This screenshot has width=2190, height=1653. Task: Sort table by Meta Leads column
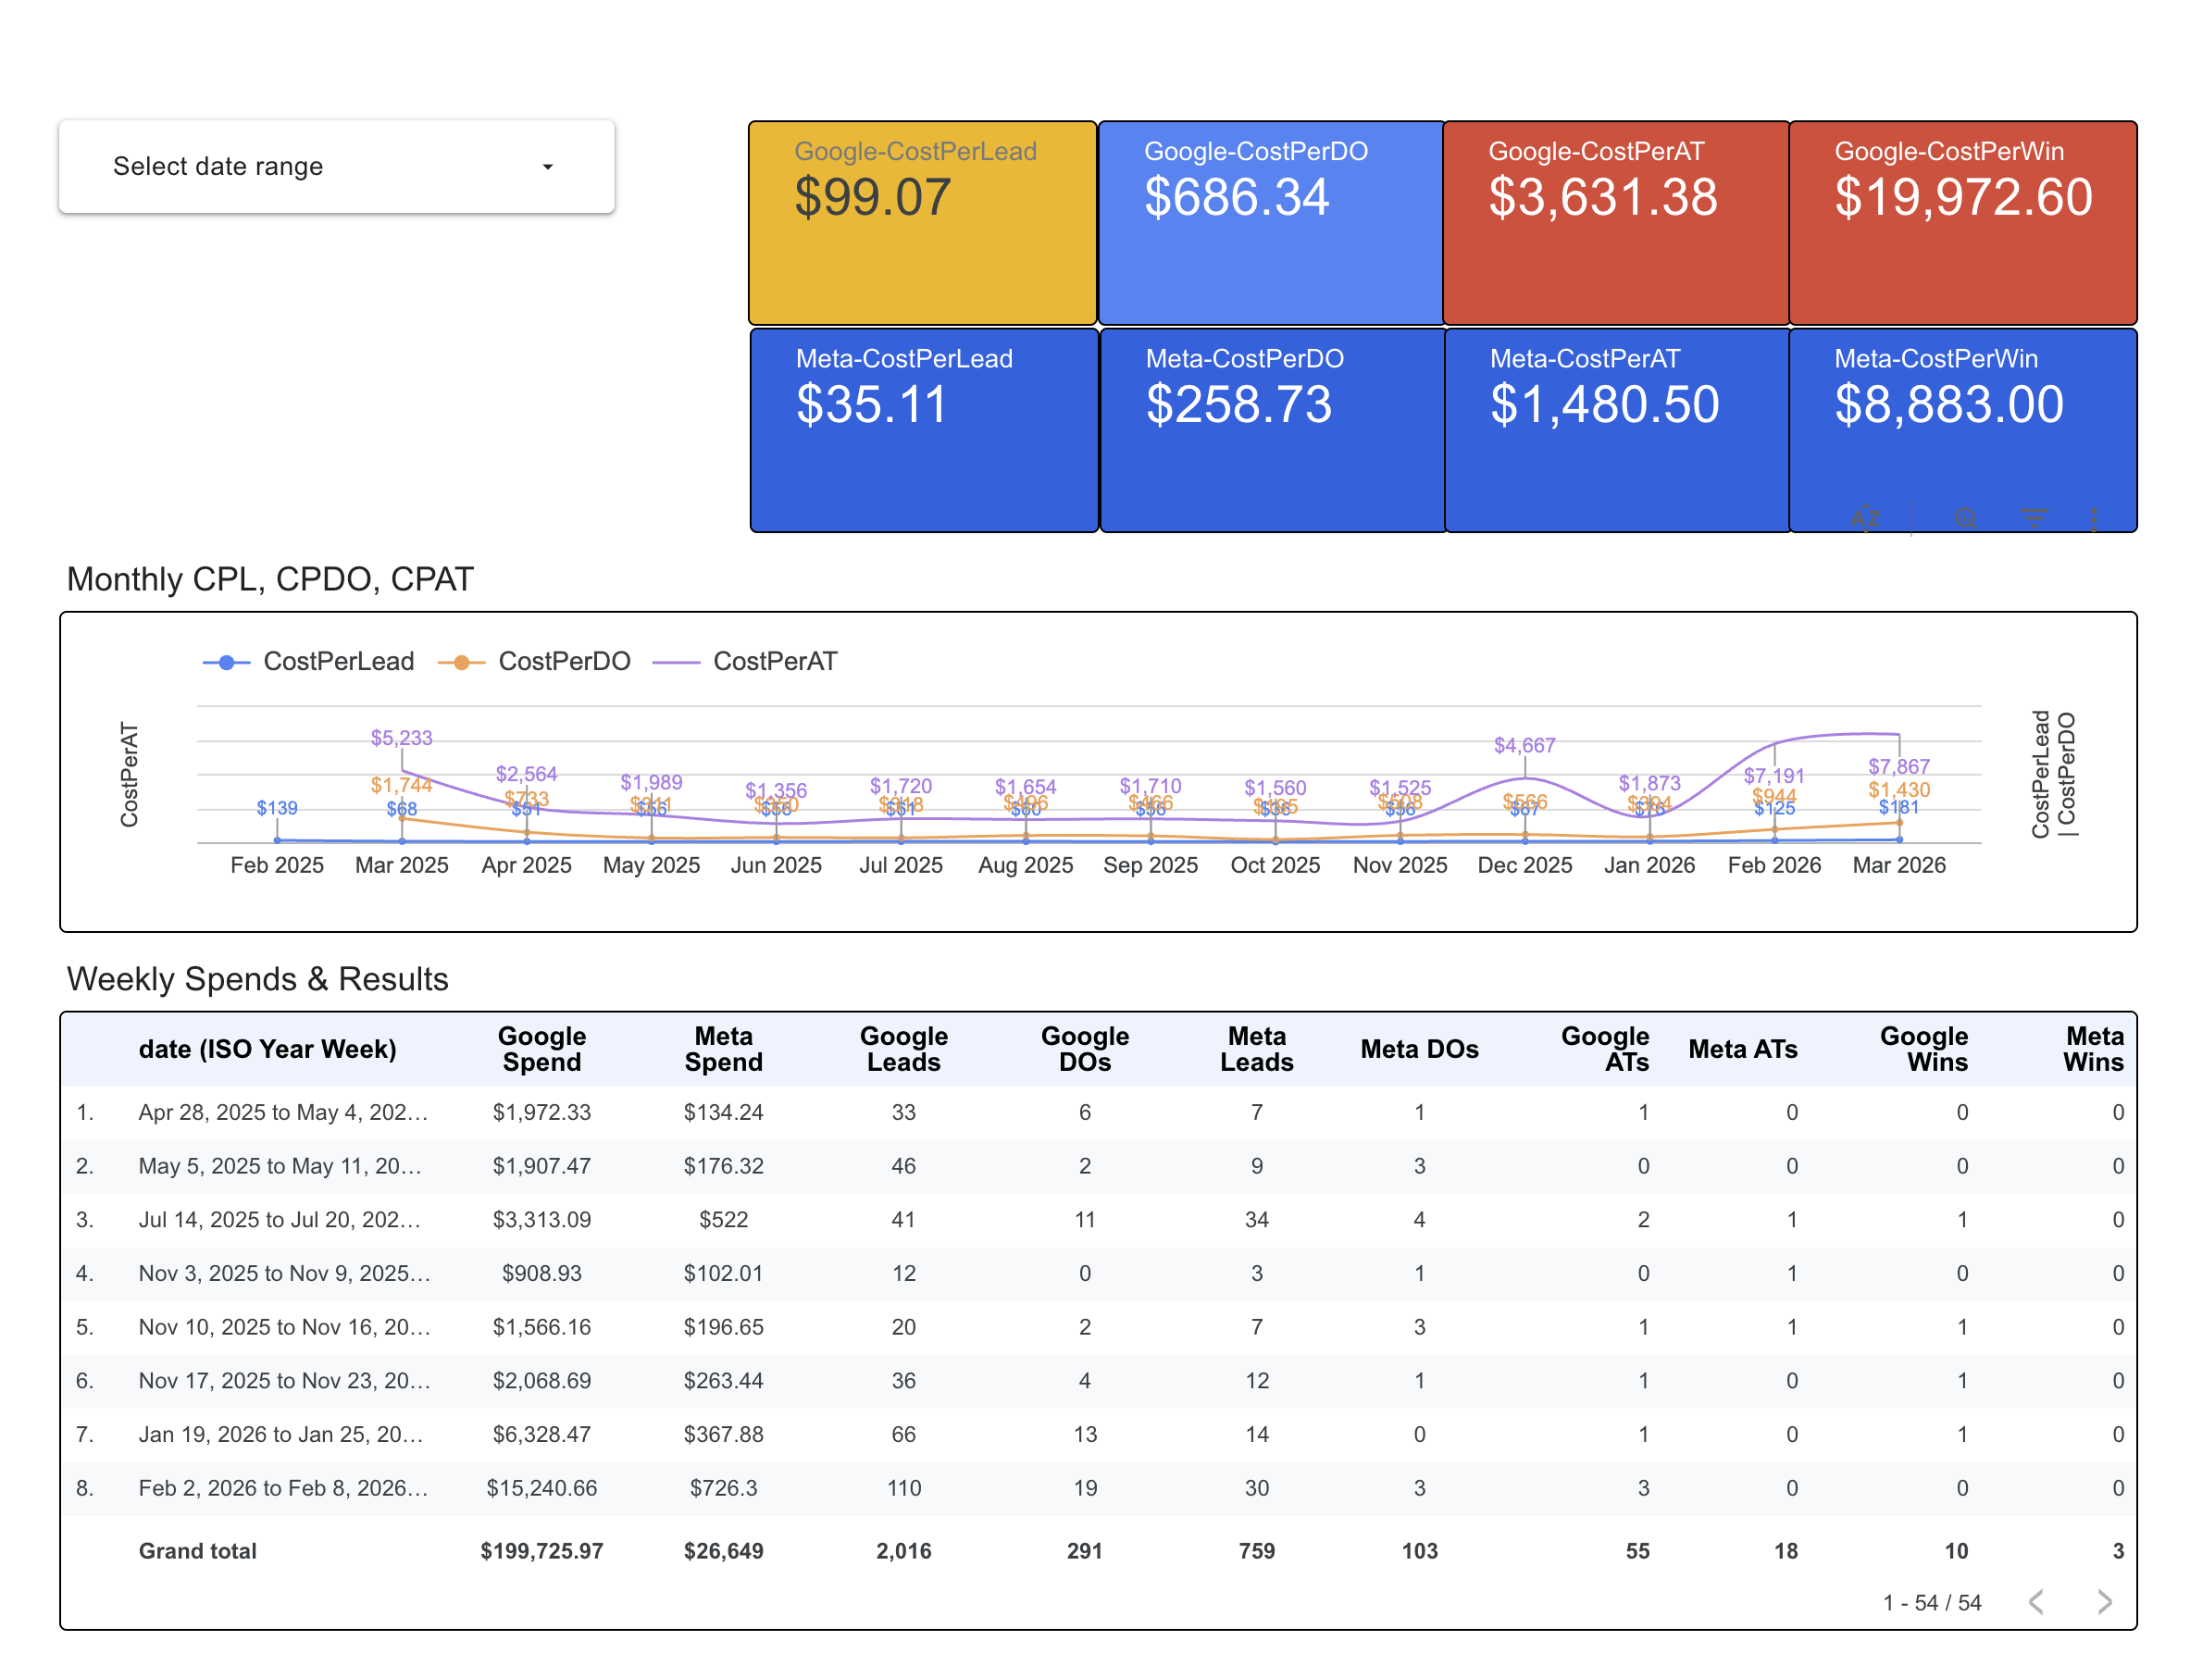coord(1255,1050)
